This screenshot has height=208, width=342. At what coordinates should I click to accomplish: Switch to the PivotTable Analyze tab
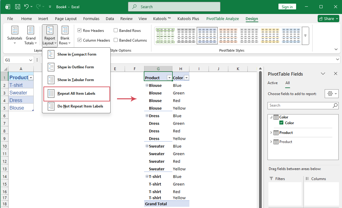[x=223, y=19]
